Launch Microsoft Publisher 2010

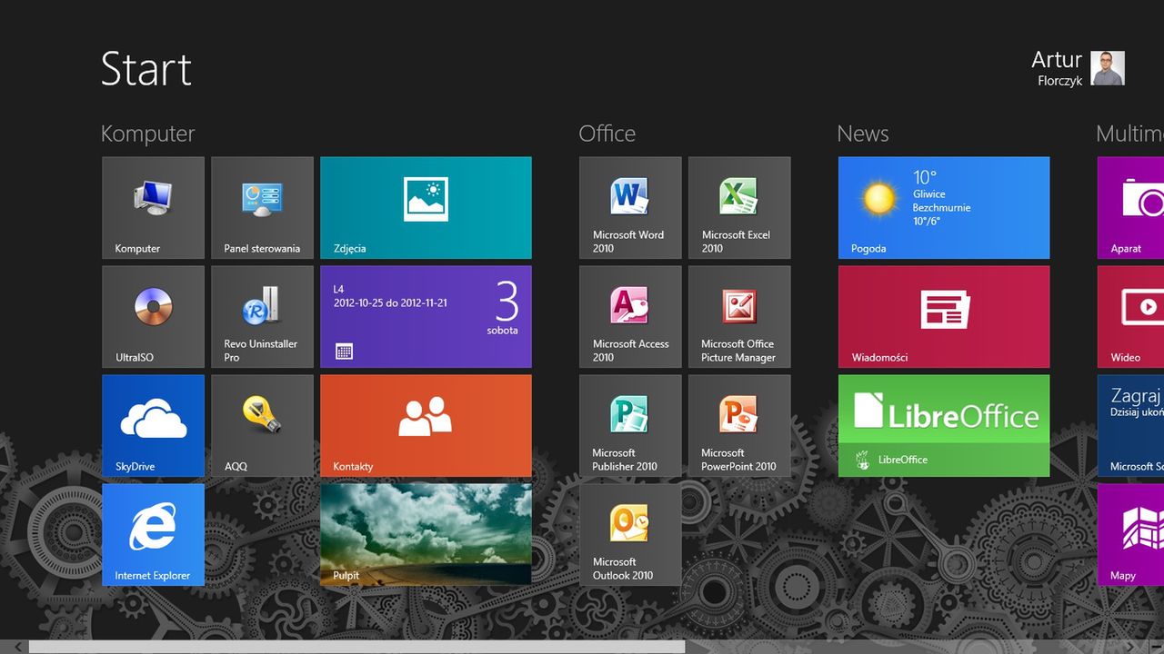tap(630, 426)
